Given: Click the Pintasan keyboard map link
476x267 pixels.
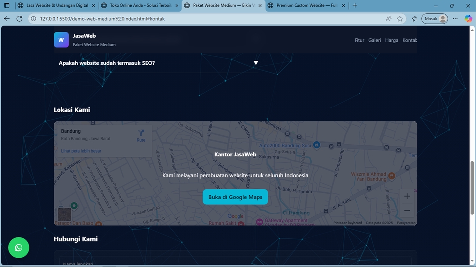Looking at the screenshot, I should point(348,223).
